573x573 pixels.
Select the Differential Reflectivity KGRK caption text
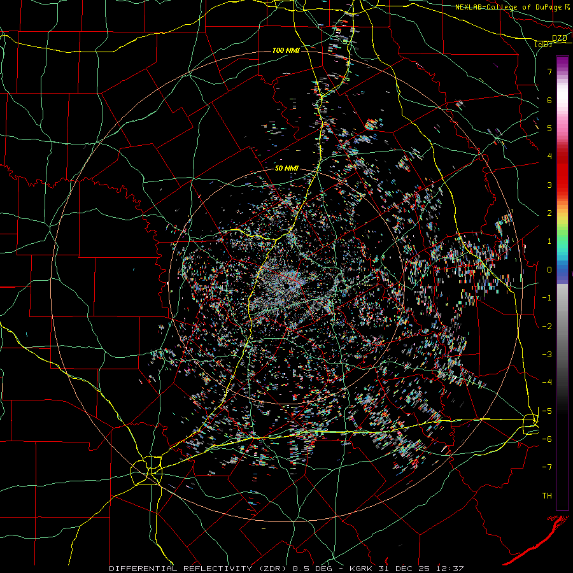click(286, 569)
